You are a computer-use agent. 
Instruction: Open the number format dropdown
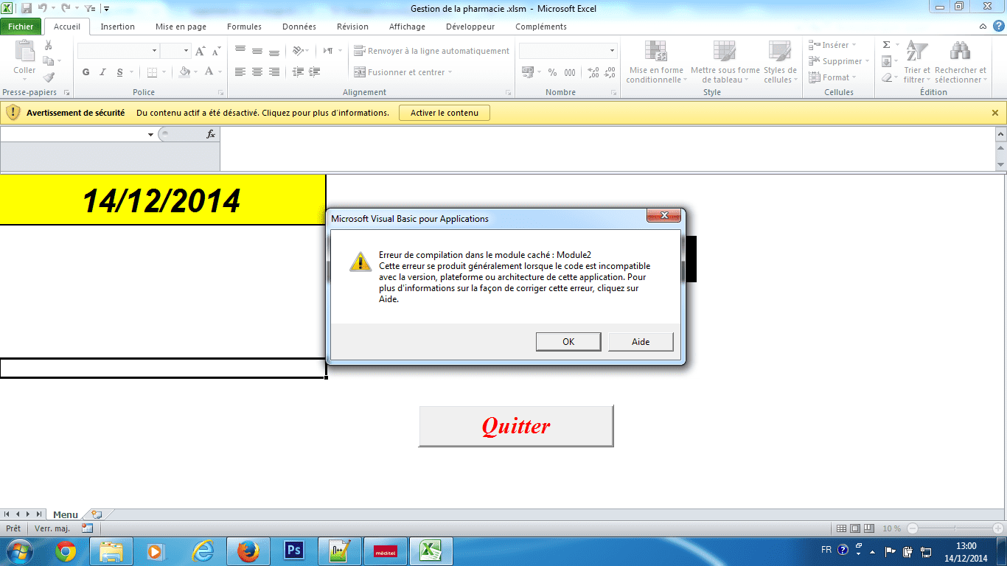(x=612, y=51)
